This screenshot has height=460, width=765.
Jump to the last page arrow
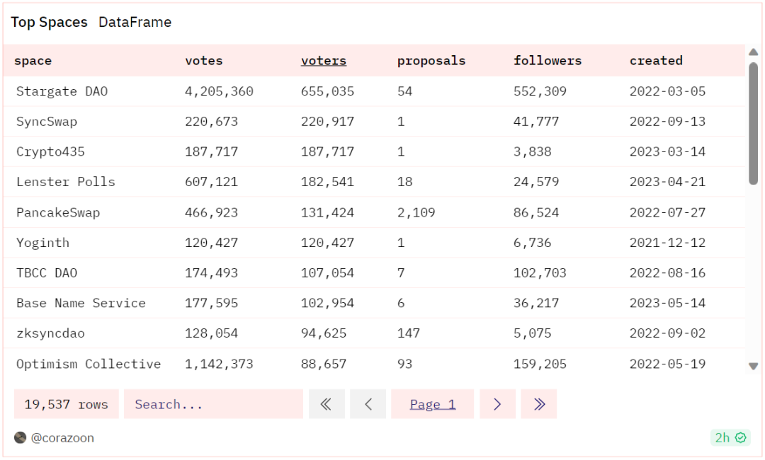point(538,404)
